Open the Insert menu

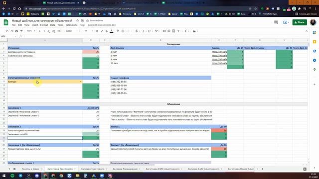point(35,25)
